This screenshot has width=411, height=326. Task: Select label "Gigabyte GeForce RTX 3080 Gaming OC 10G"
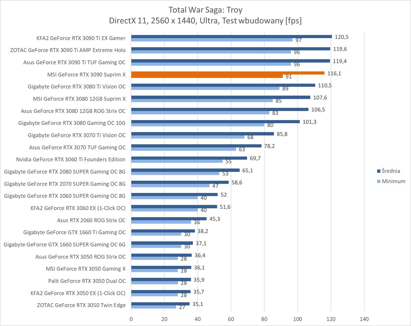[x=72, y=123]
